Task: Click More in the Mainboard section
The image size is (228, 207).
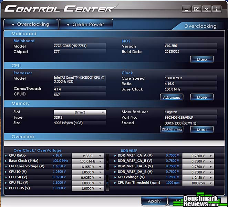Action: pos(202,59)
